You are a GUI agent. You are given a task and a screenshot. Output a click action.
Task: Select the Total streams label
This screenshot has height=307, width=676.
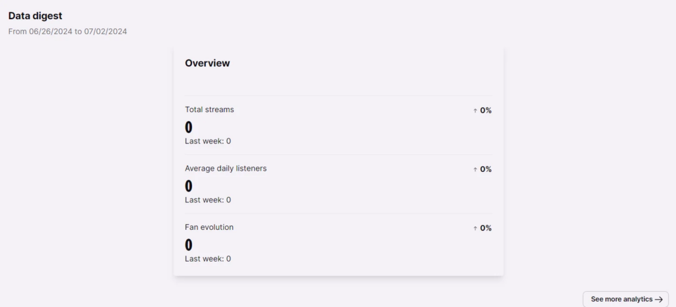(x=209, y=109)
